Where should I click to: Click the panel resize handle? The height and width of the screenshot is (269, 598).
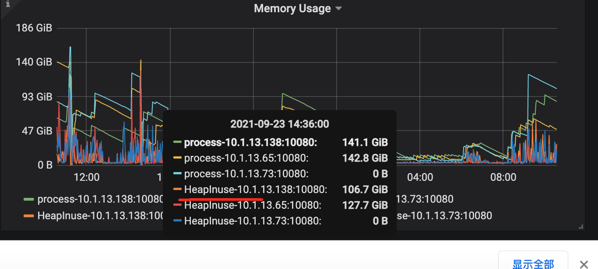click(x=581, y=226)
